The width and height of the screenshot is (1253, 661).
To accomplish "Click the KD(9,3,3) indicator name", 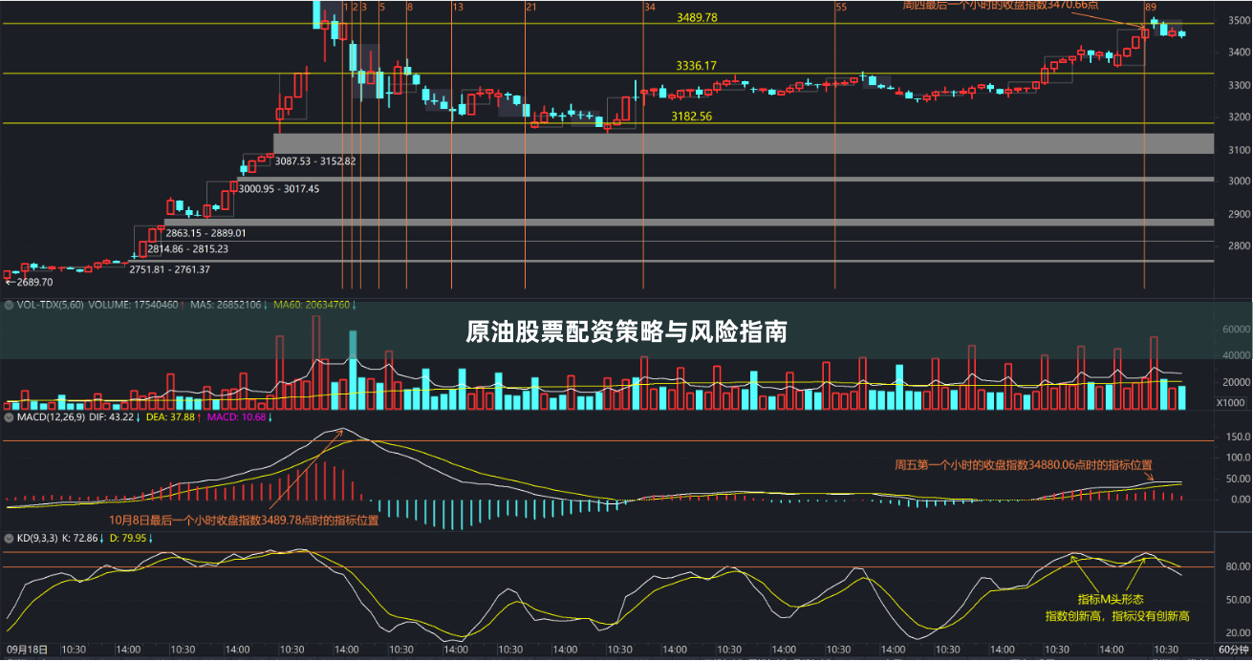I will tap(38, 538).
